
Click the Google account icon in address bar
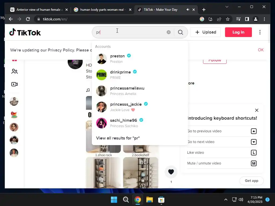(x=202, y=19)
